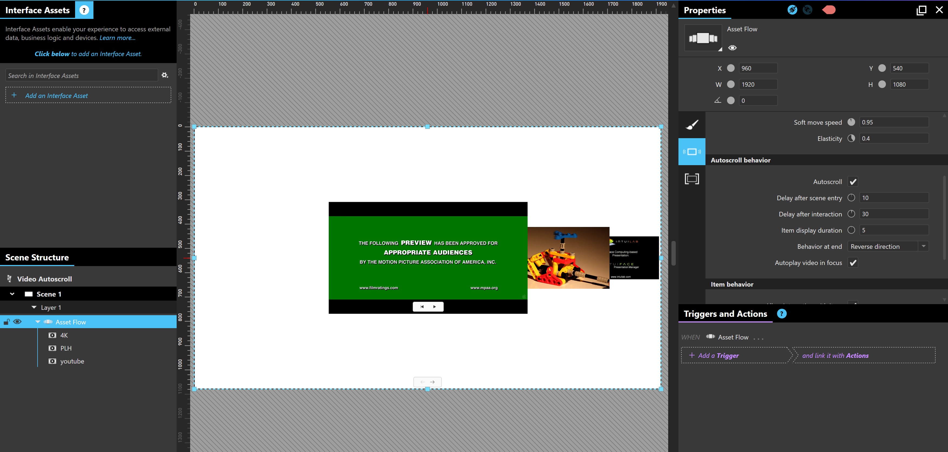The width and height of the screenshot is (948, 452).
Task: Disable Autoplay video in focus checkbox
Action: 853,263
